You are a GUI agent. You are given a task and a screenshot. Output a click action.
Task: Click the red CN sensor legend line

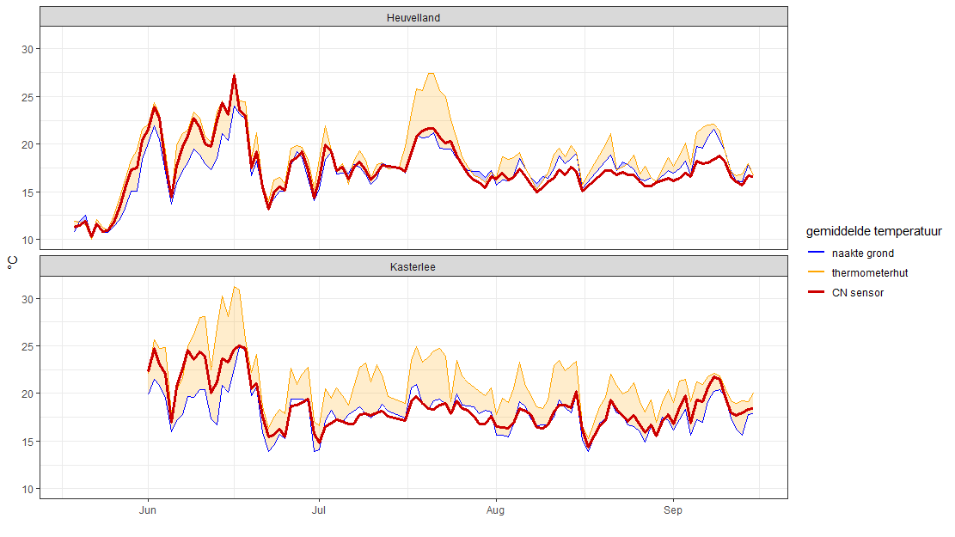point(817,293)
